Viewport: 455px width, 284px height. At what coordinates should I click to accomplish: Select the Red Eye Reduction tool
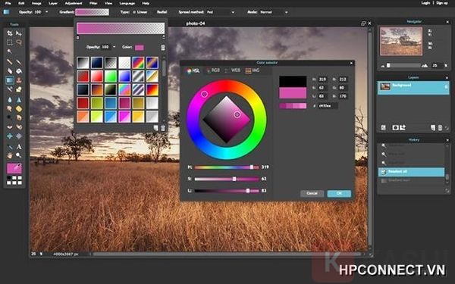[10, 127]
